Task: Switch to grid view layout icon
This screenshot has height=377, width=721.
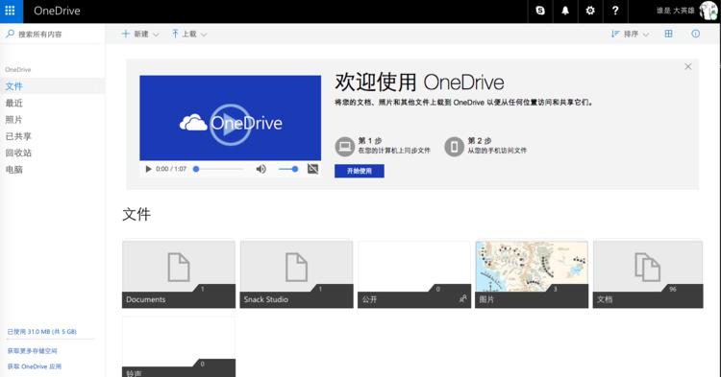Action: pos(668,34)
